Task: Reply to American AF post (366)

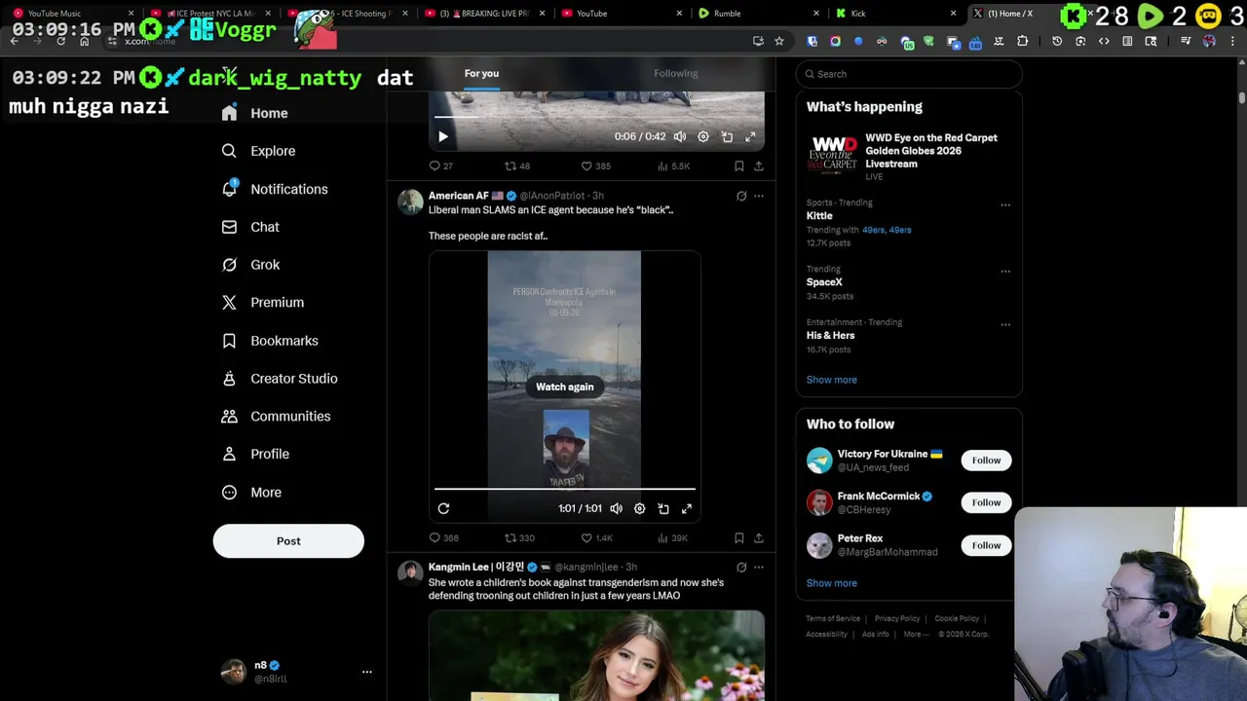Action: point(444,538)
